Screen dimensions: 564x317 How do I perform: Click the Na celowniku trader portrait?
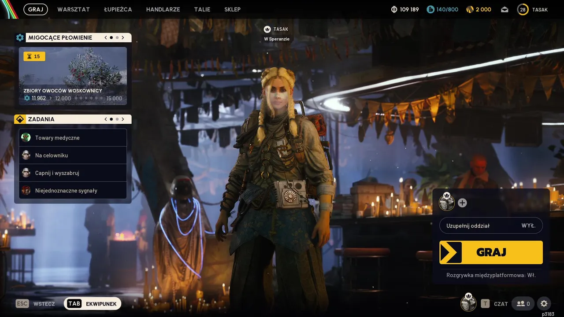click(26, 155)
